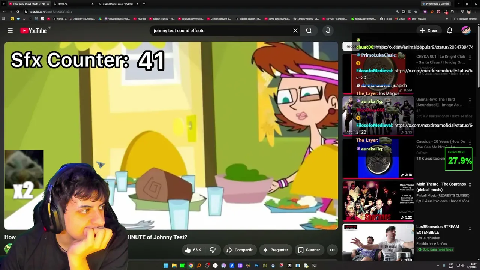Click the magnifier search button on YouTube
This screenshot has height=270, width=480.
tap(309, 31)
